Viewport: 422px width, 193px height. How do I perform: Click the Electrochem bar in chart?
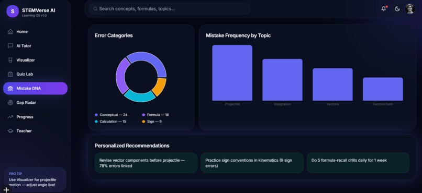[383, 89]
